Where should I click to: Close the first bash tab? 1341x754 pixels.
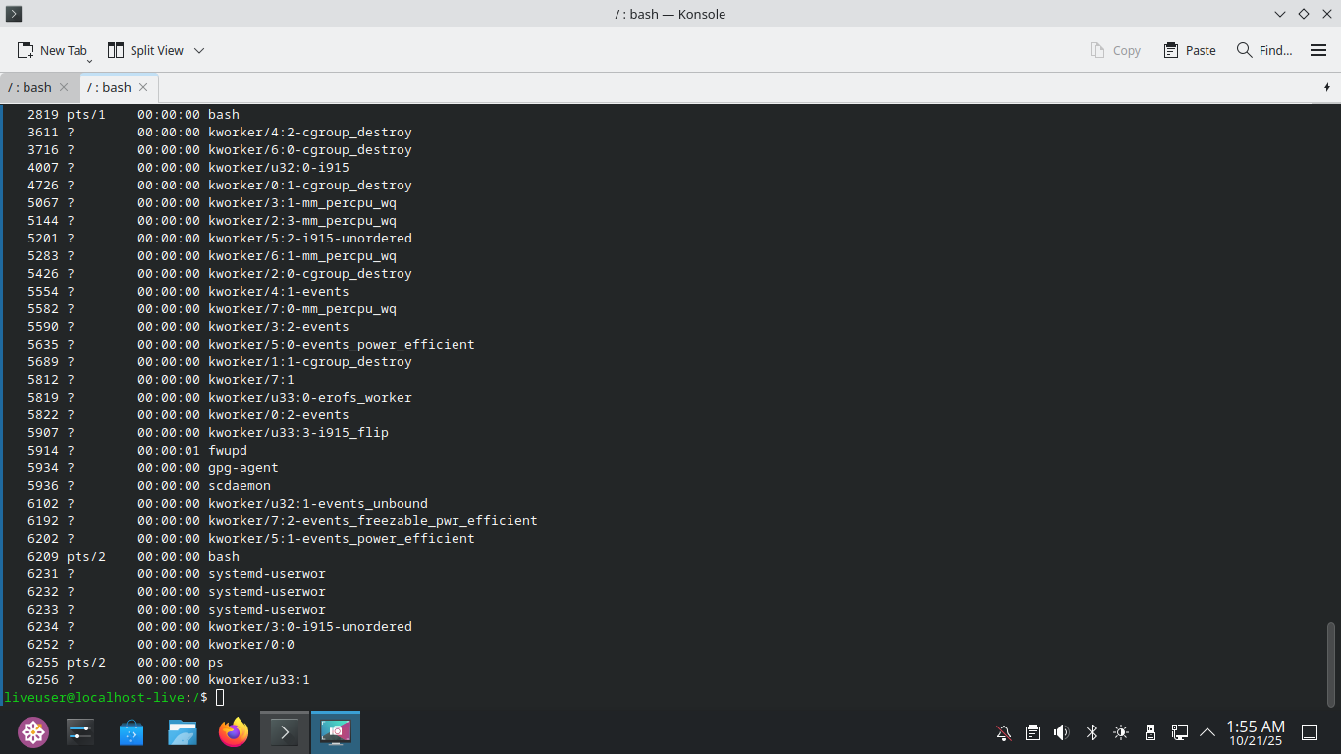[64, 87]
